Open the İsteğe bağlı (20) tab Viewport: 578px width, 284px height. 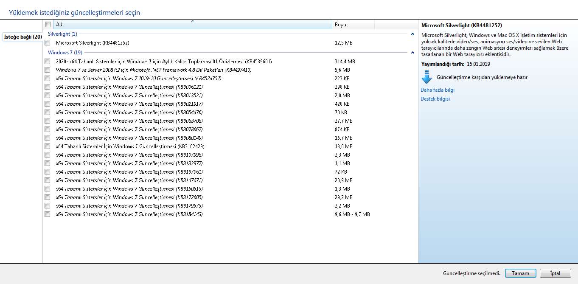22,37
